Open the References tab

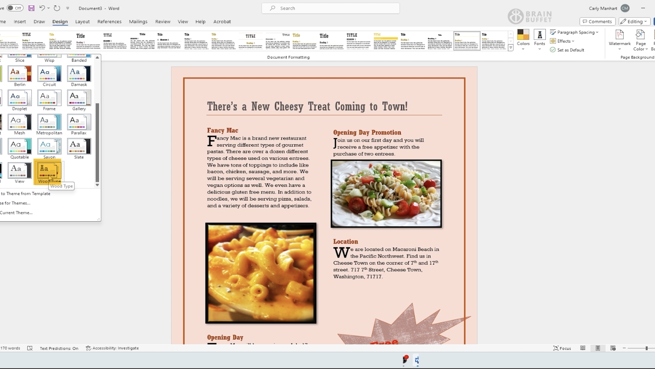109,21
